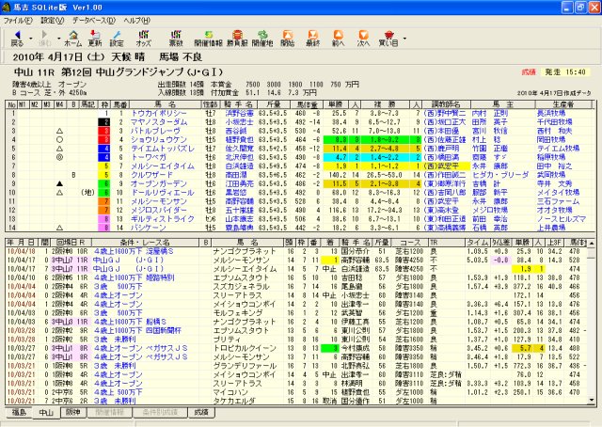Switch to the 阪神 tab
The image size is (602, 427).
pyautogui.click(x=73, y=412)
